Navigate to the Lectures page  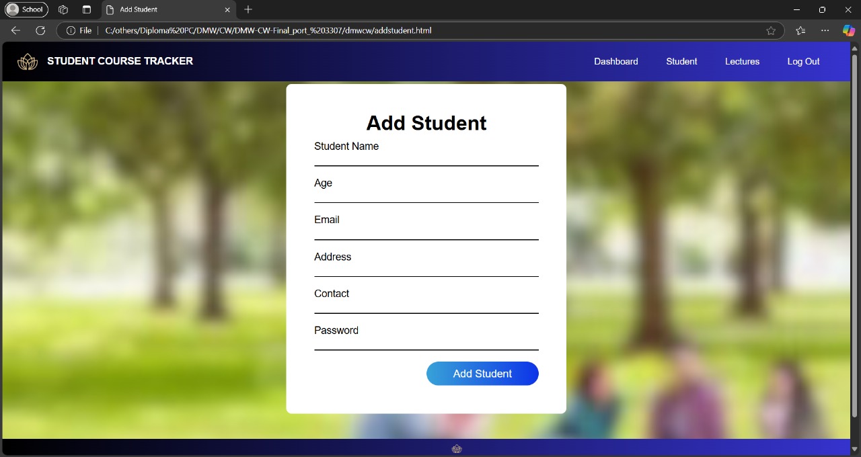[x=742, y=62]
